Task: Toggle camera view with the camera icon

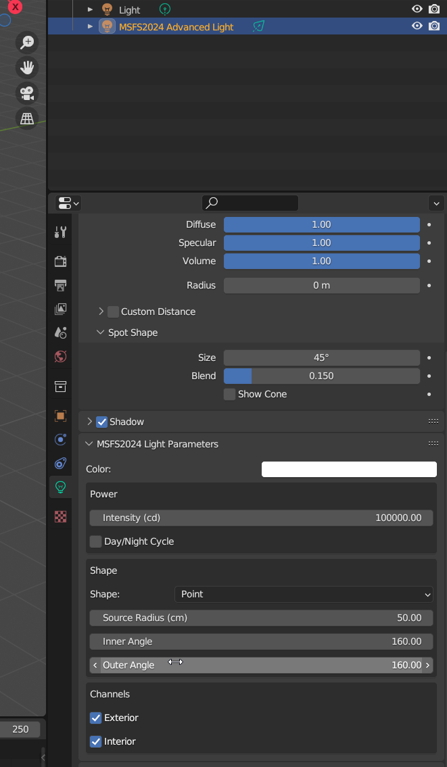Action: [x=27, y=93]
